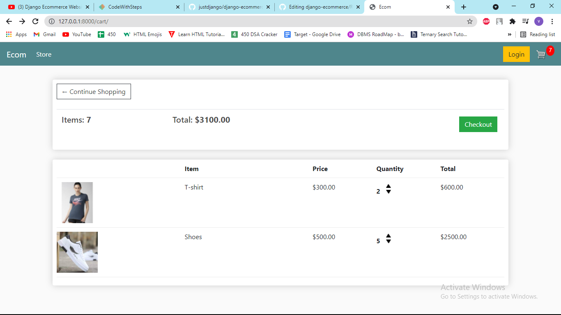Click the AdBlock Plus extension icon
This screenshot has width=561, height=315.
tap(486, 21)
